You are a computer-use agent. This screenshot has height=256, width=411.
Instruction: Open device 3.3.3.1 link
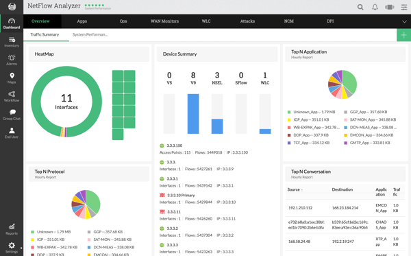pos(173,179)
